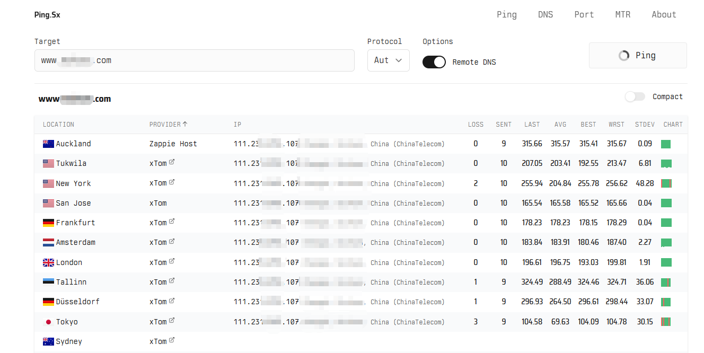Open xTom external link icon for Frankfurt

point(172,222)
